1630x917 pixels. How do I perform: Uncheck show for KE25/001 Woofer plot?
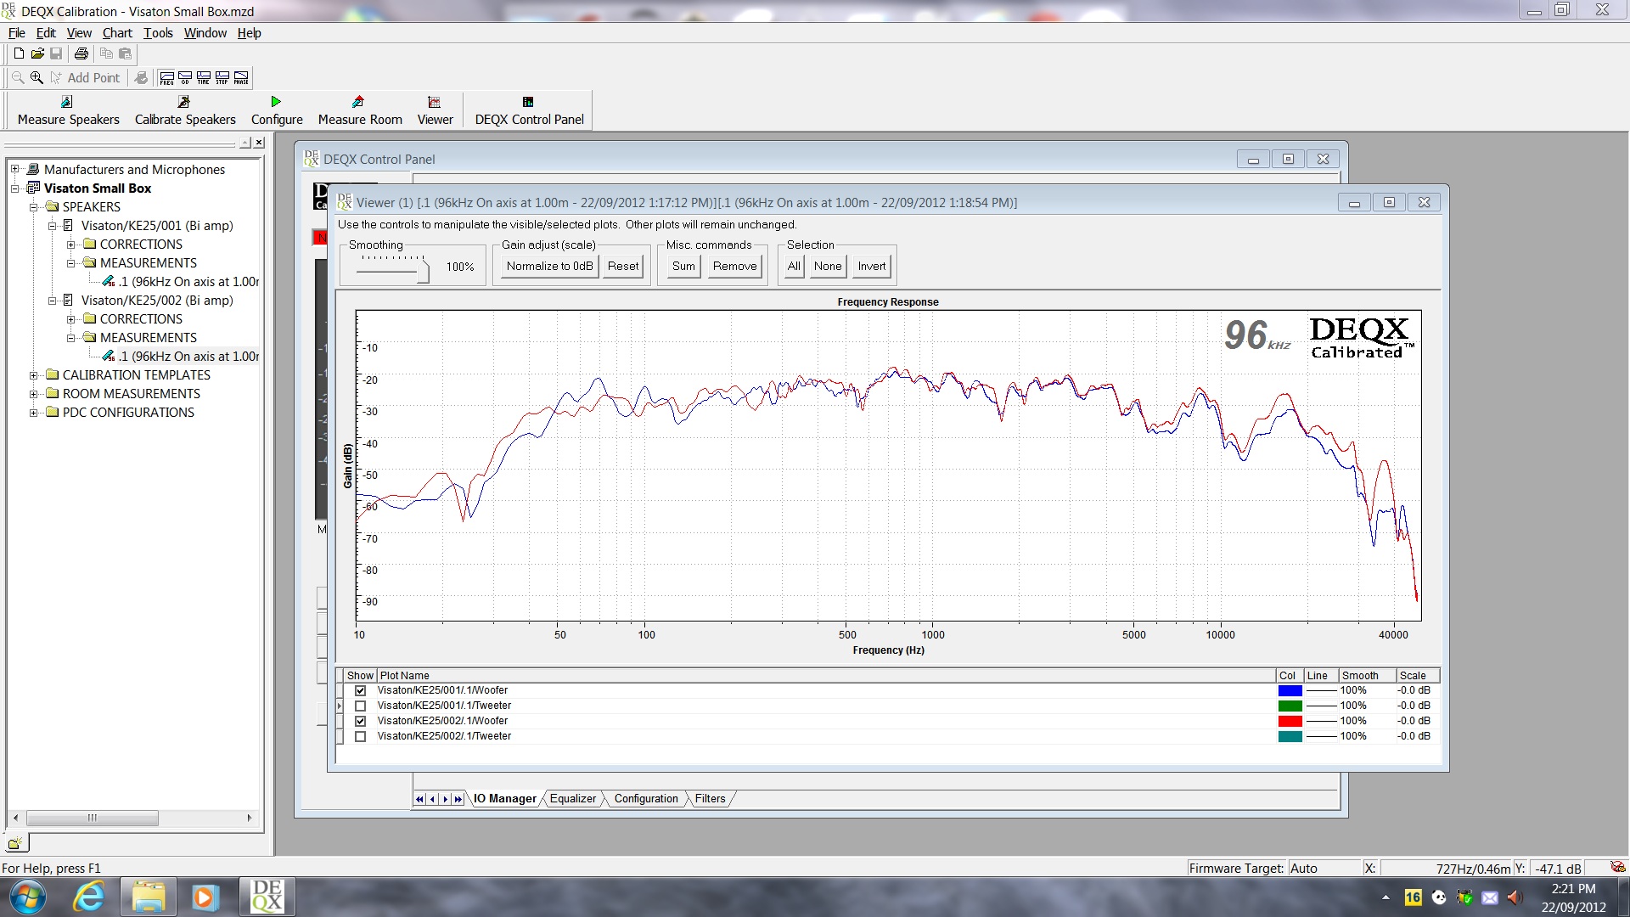click(361, 690)
